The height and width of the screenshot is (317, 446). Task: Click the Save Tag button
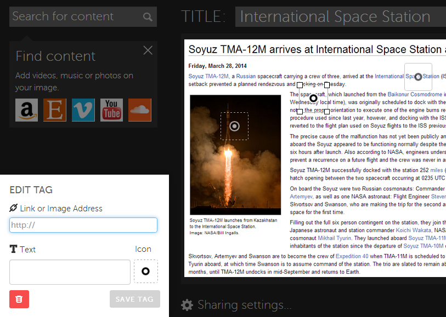point(135,299)
